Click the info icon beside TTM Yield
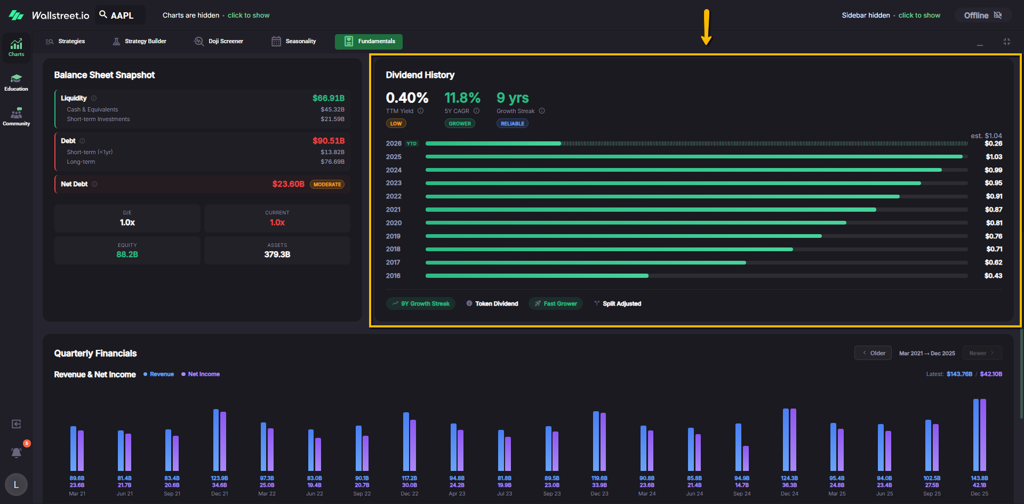The height and width of the screenshot is (504, 1024). (x=420, y=111)
